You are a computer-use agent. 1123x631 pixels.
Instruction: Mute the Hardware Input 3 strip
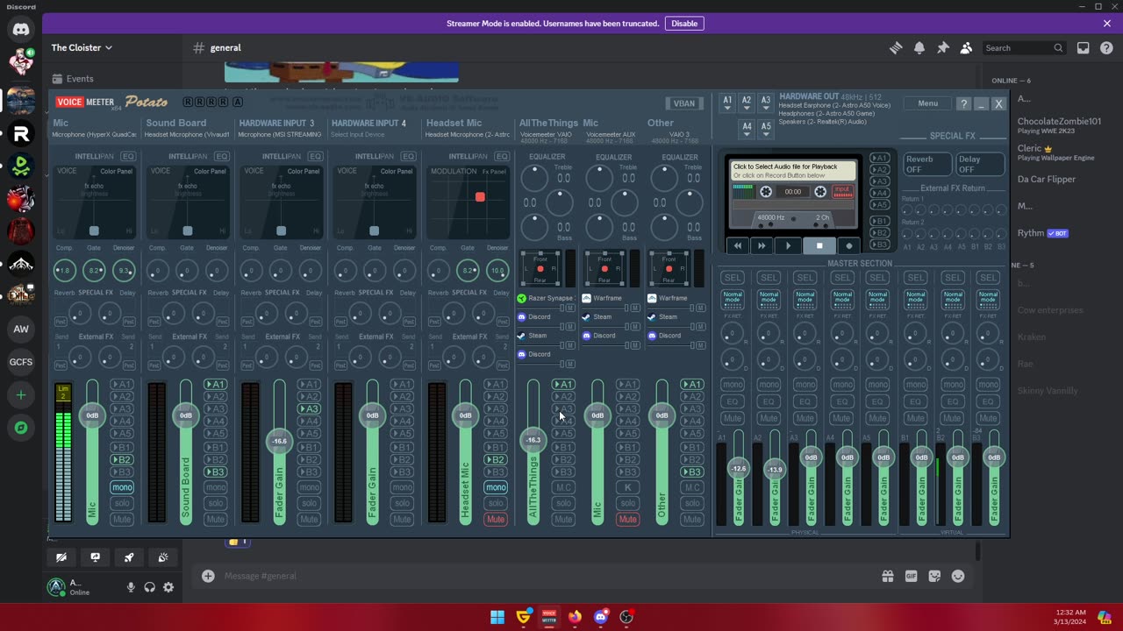tap(309, 519)
